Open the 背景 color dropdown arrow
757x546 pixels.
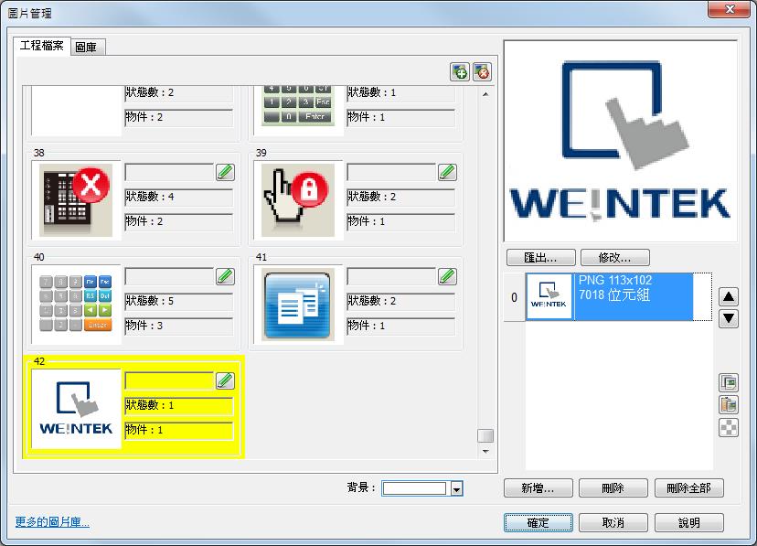pyautogui.click(x=456, y=489)
